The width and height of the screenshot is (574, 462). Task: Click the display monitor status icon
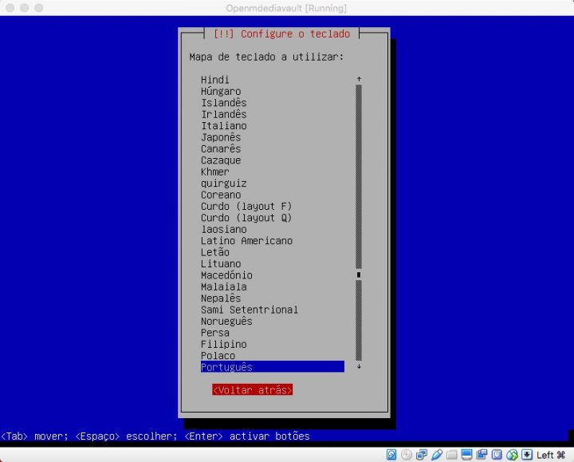point(467,455)
